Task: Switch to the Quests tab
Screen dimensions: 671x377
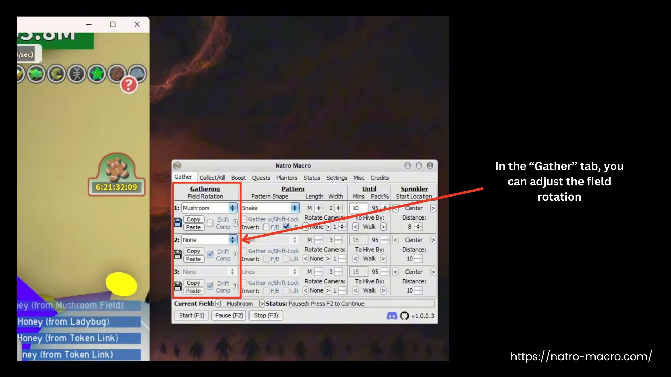Action: click(261, 178)
